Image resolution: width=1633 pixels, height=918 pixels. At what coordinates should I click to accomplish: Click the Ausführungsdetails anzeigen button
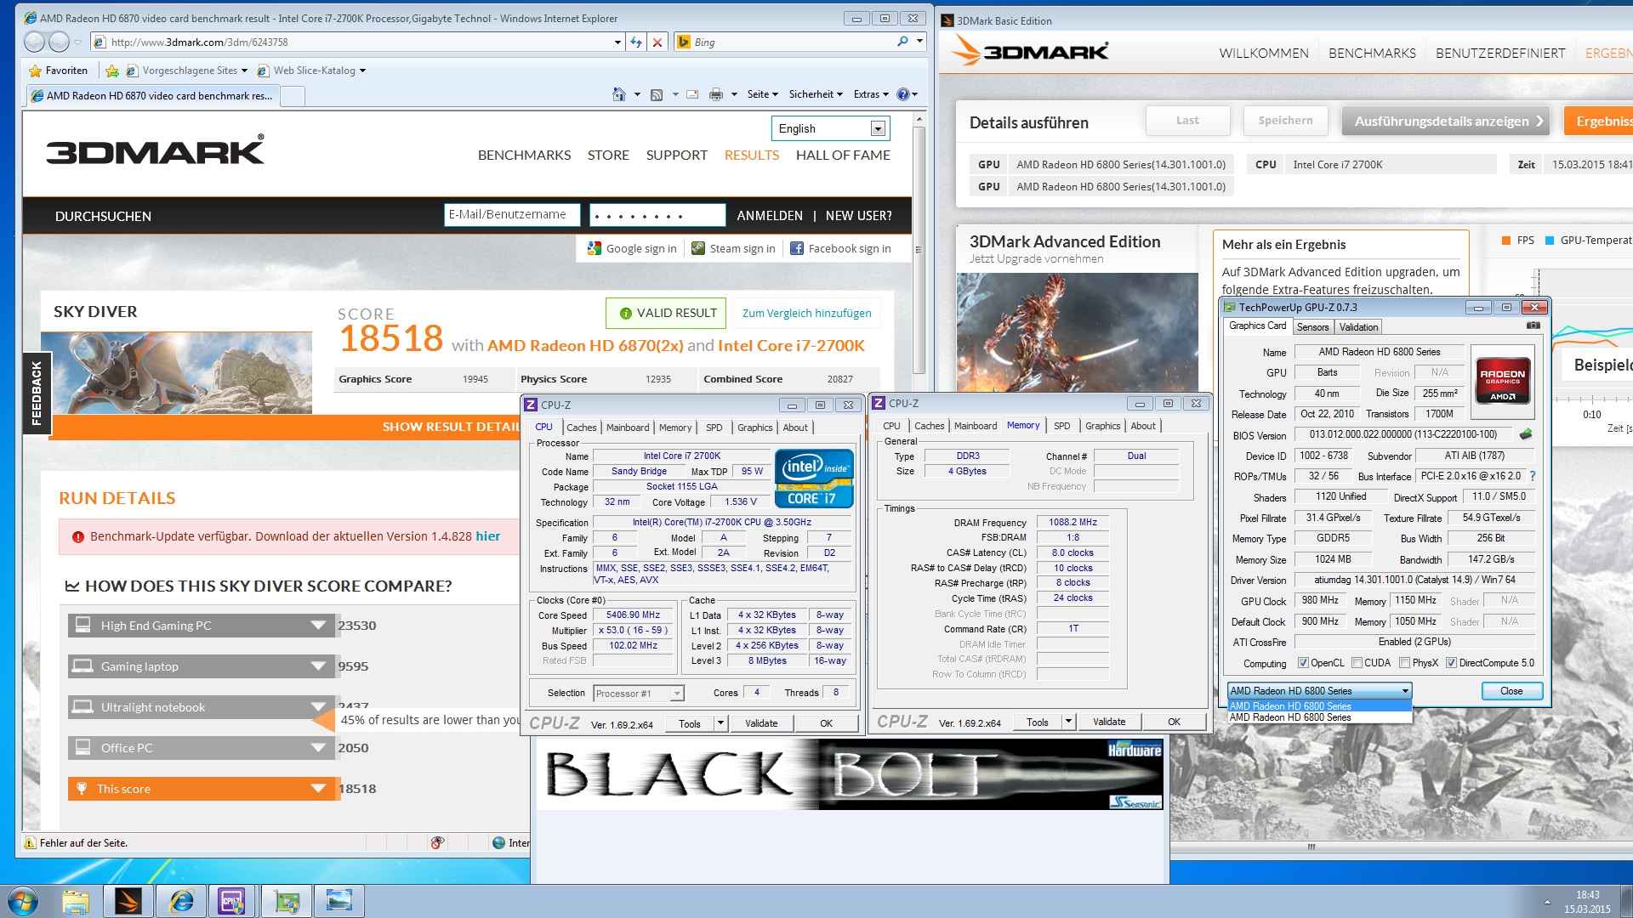1446,121
